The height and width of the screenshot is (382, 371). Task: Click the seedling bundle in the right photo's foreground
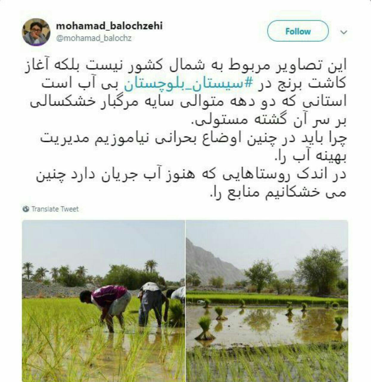(x=205, y=328)
